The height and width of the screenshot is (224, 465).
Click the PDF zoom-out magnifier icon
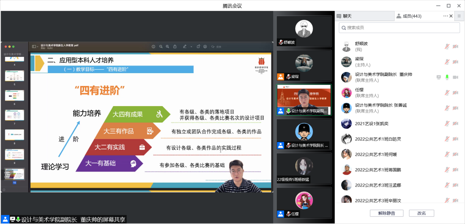click(x=161, y=47)
